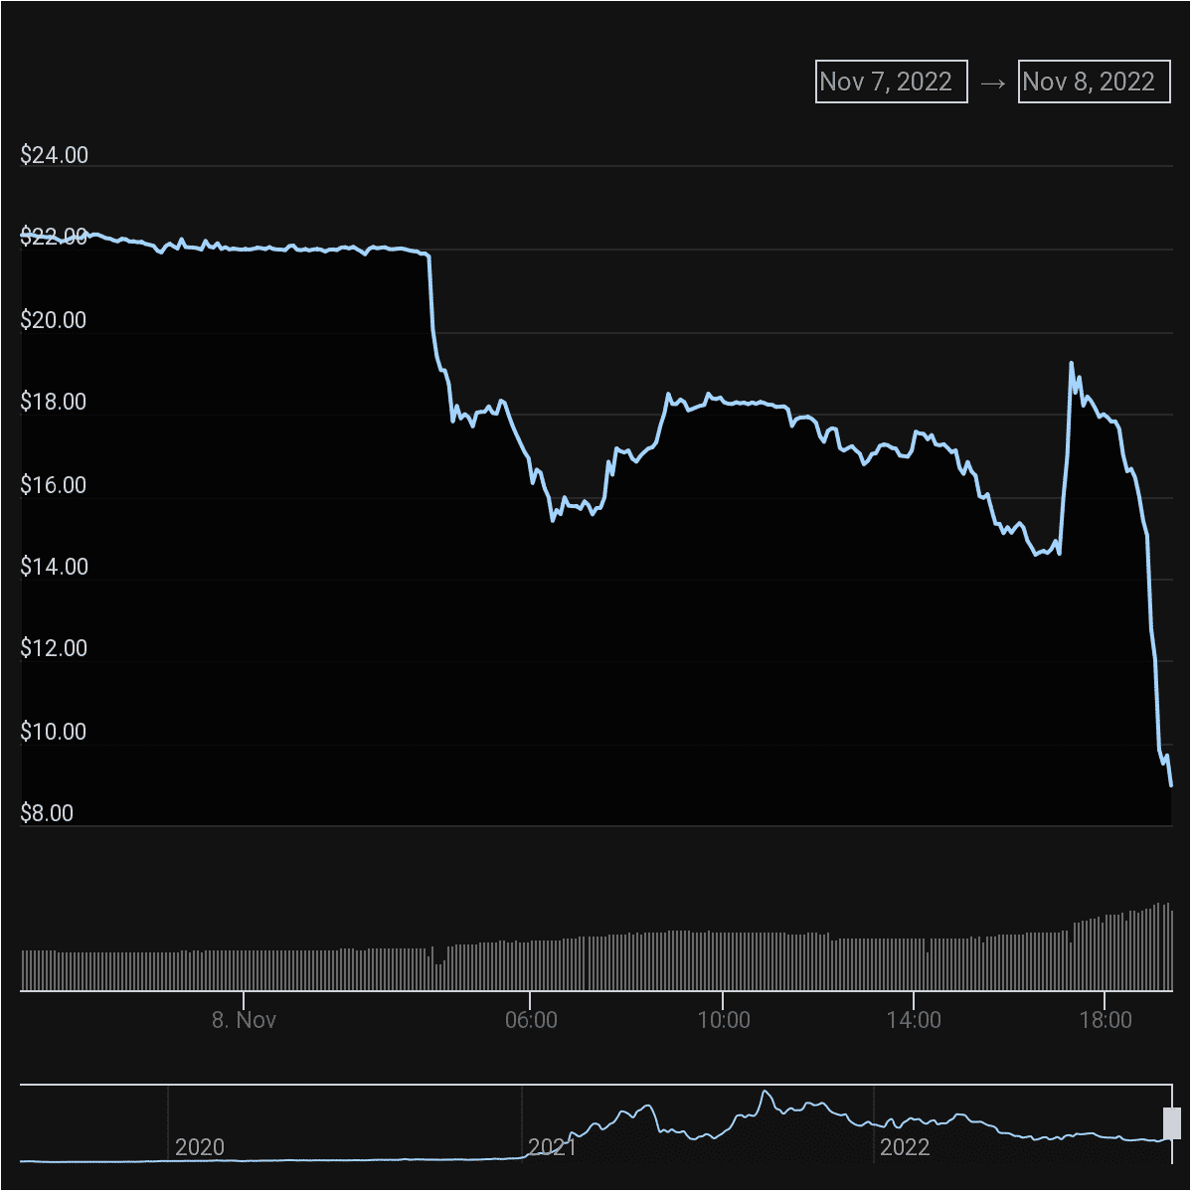Click the final lowest price point on line
The width and height of the screenshot is (1193, 1193).
[x=1171, y=785]
